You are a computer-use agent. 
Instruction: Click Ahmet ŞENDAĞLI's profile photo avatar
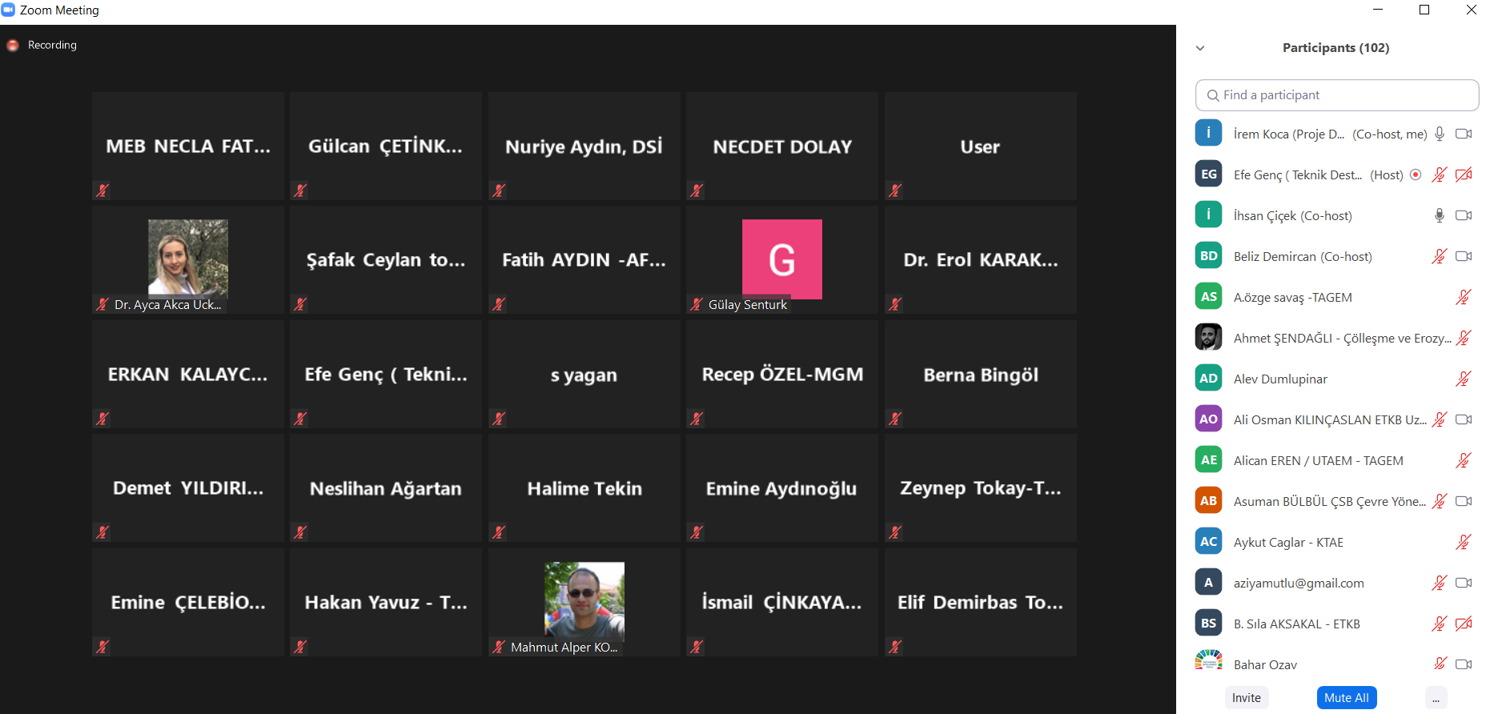[1208, 337]
